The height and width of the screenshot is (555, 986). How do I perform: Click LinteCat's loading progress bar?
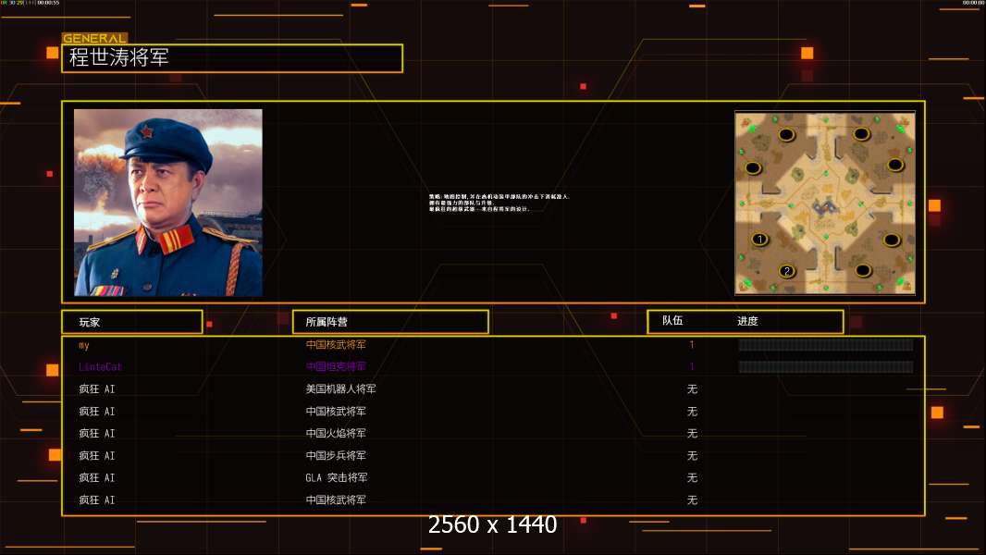(x=826, y=366)
